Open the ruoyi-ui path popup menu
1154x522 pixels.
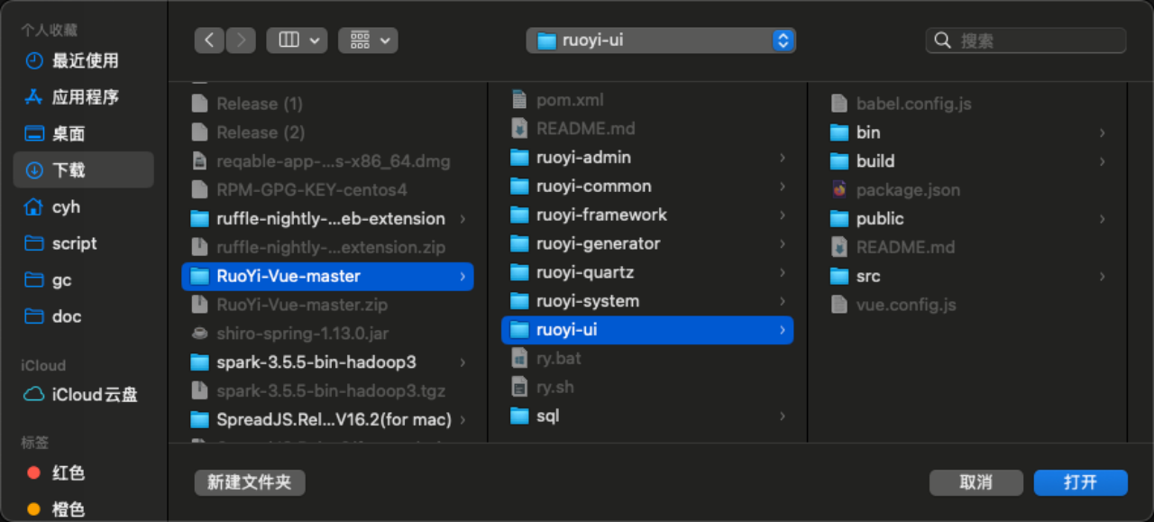661,40
